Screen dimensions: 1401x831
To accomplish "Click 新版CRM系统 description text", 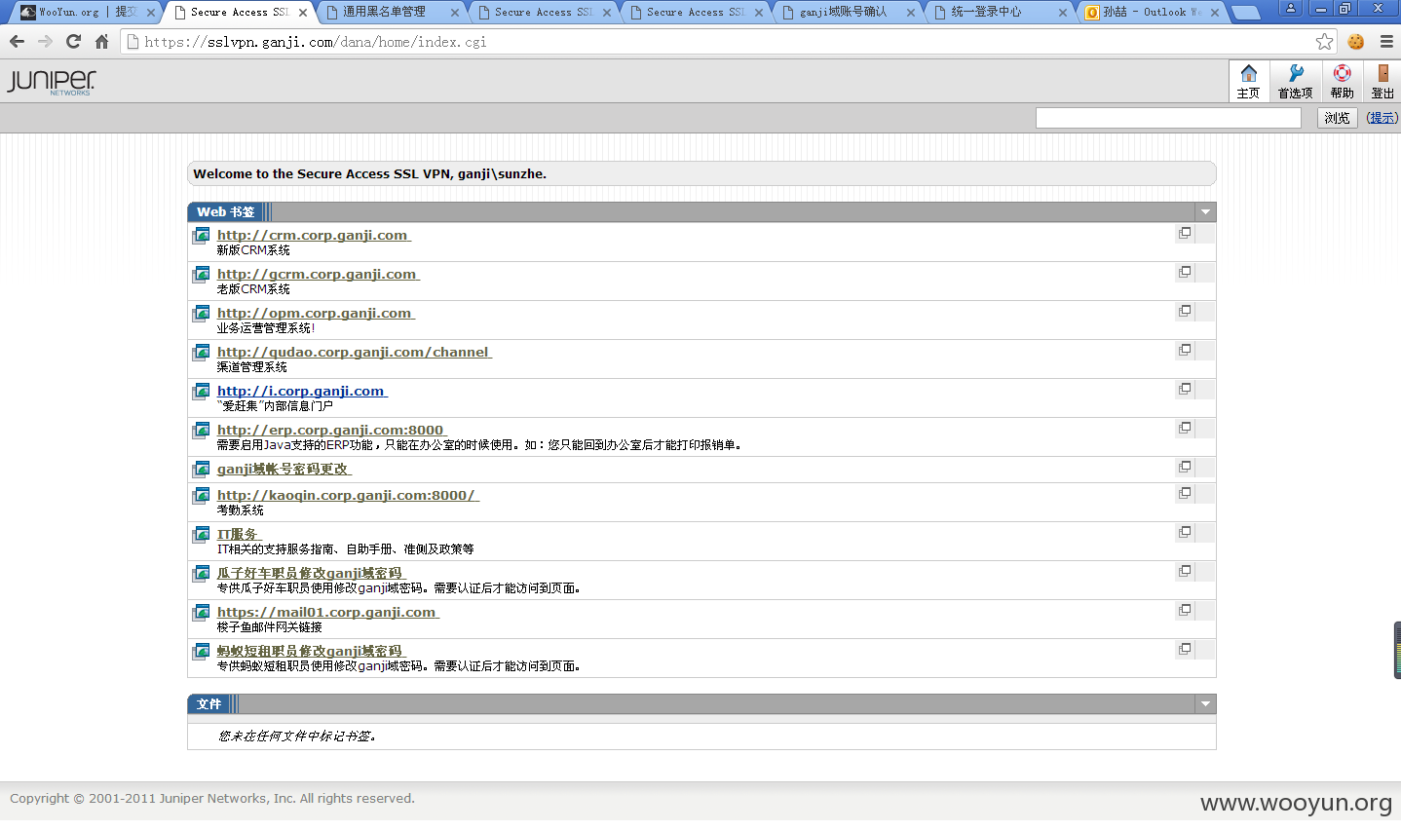I will click(253, 250).
